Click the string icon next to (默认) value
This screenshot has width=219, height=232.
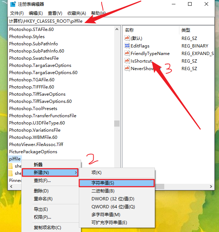pyautogui.click(x=127, y=38)
